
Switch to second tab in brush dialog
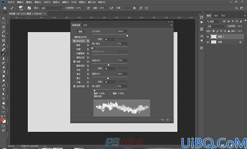coord(85,25)
